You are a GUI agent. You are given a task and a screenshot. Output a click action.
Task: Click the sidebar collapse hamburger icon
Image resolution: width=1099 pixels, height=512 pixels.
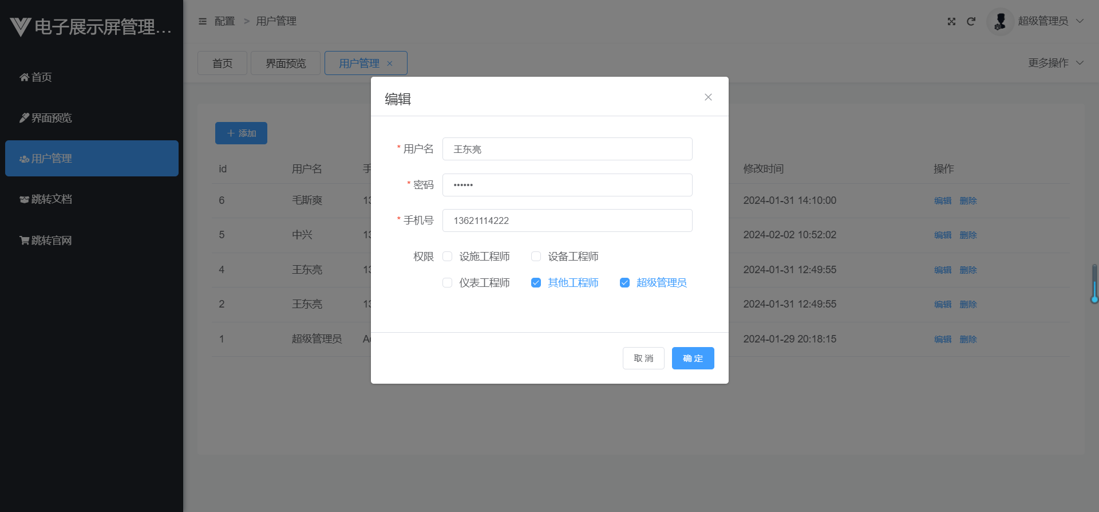pyautogui.click(x=203, y=21)
